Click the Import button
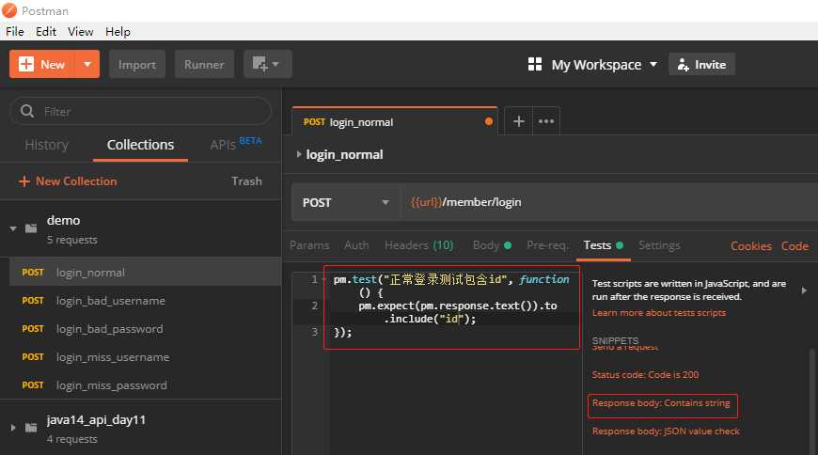Image resolution: width=818 pixels, height=455 pixels. 137,64
